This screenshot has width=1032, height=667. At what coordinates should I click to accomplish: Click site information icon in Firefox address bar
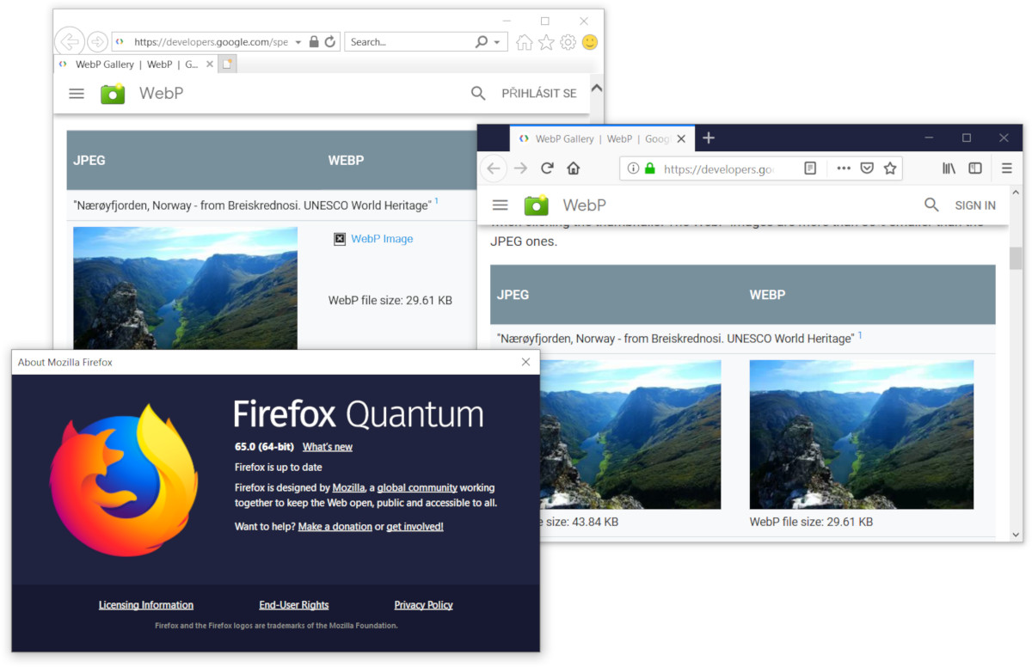tap(633, 168)
